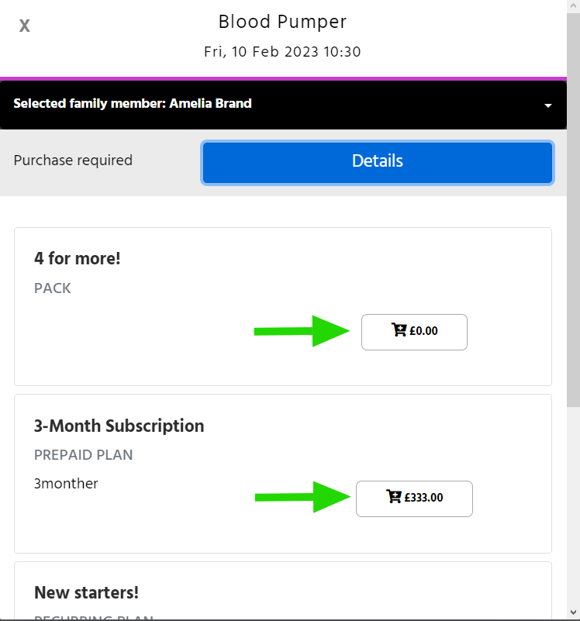The width and height of the screenshot is (580, 621).
Task: Open the New starters! plan card
Action: point(87,592)
